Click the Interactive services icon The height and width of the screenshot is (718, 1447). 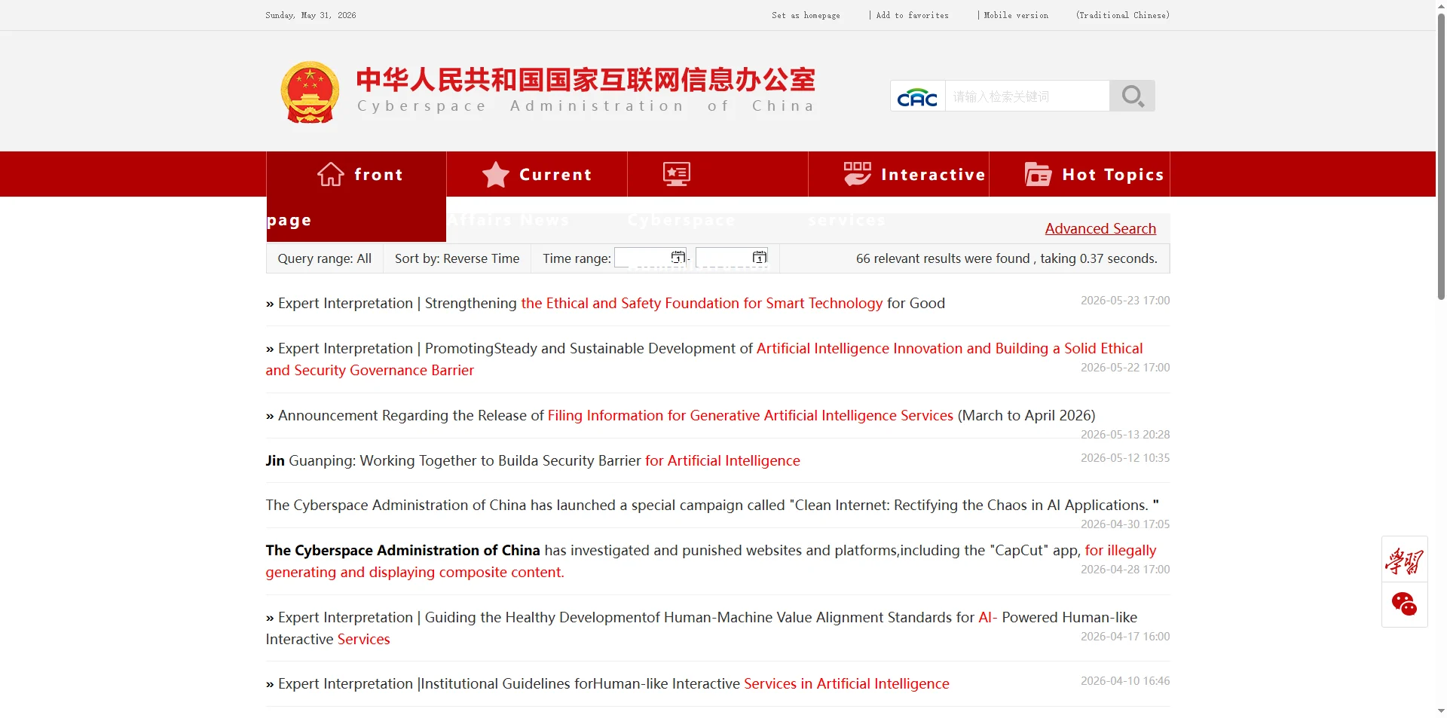click(858, 174)
